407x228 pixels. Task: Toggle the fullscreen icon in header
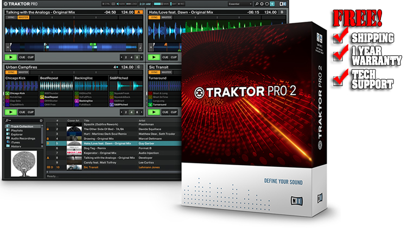tap(272, 4)
